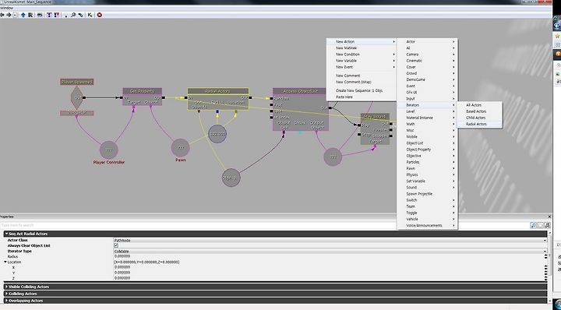Open the Actor Class dropdown

click(x=545, y=240)
